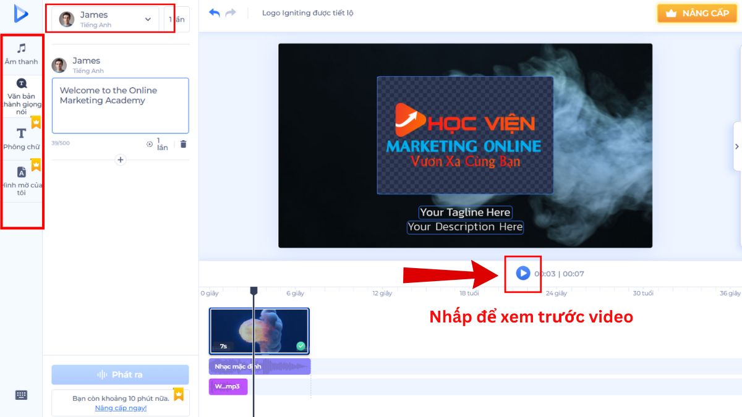The height and width of the screenshot is (417, 742).
Task: Click the 1 lần repeat count under the text box
Action: tap(158, 144)
